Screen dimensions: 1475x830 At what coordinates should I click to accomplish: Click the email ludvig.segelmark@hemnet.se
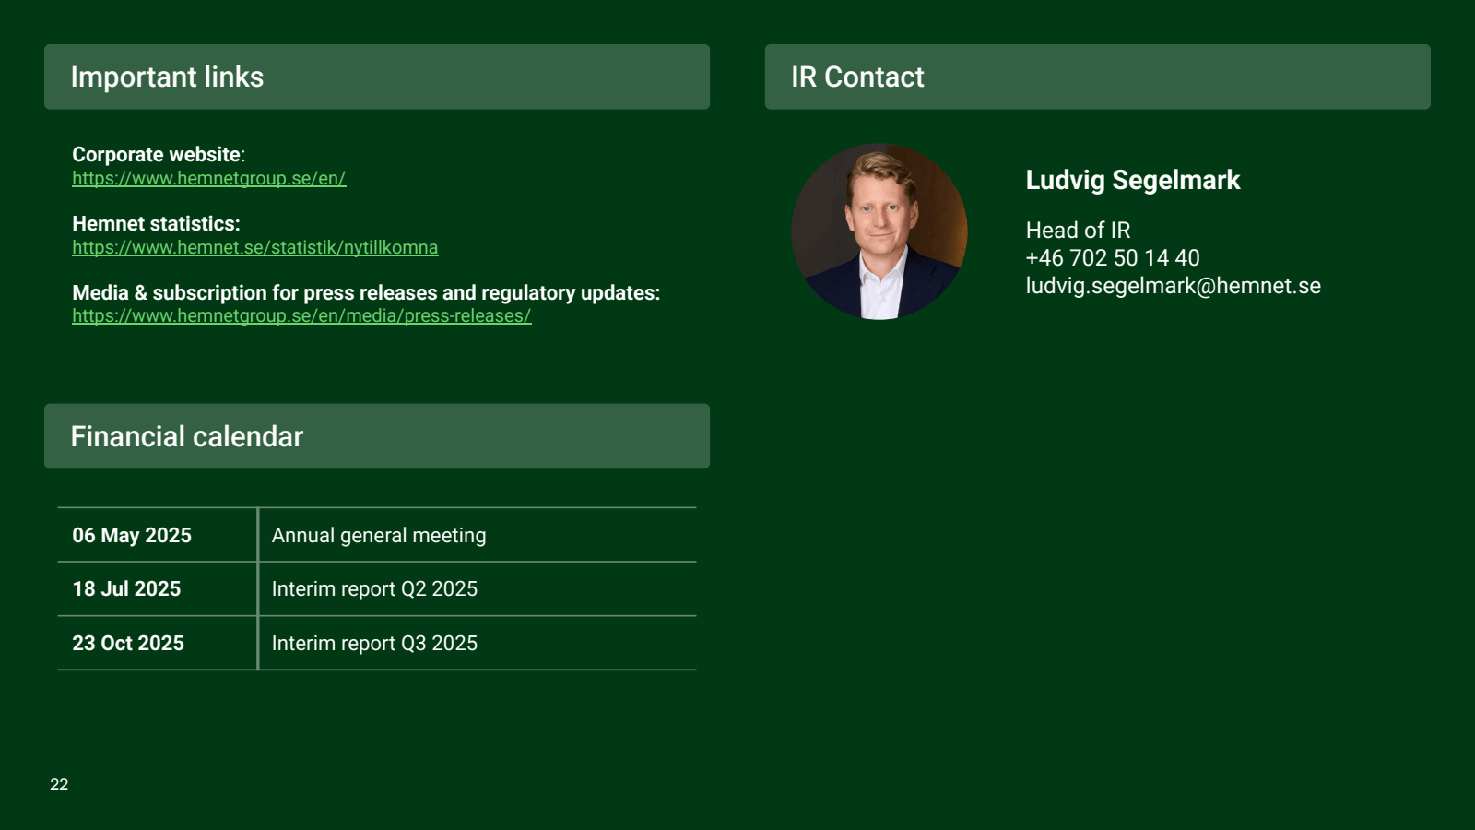(x=1173, y=286)
